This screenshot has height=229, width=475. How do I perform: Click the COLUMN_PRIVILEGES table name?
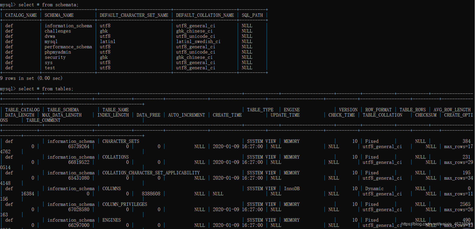[125, 204]
